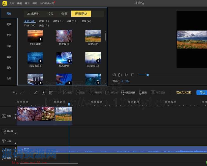This screenshot has height=166, width=207.
Task: Lock the second audio track
Action: (15, 159)
